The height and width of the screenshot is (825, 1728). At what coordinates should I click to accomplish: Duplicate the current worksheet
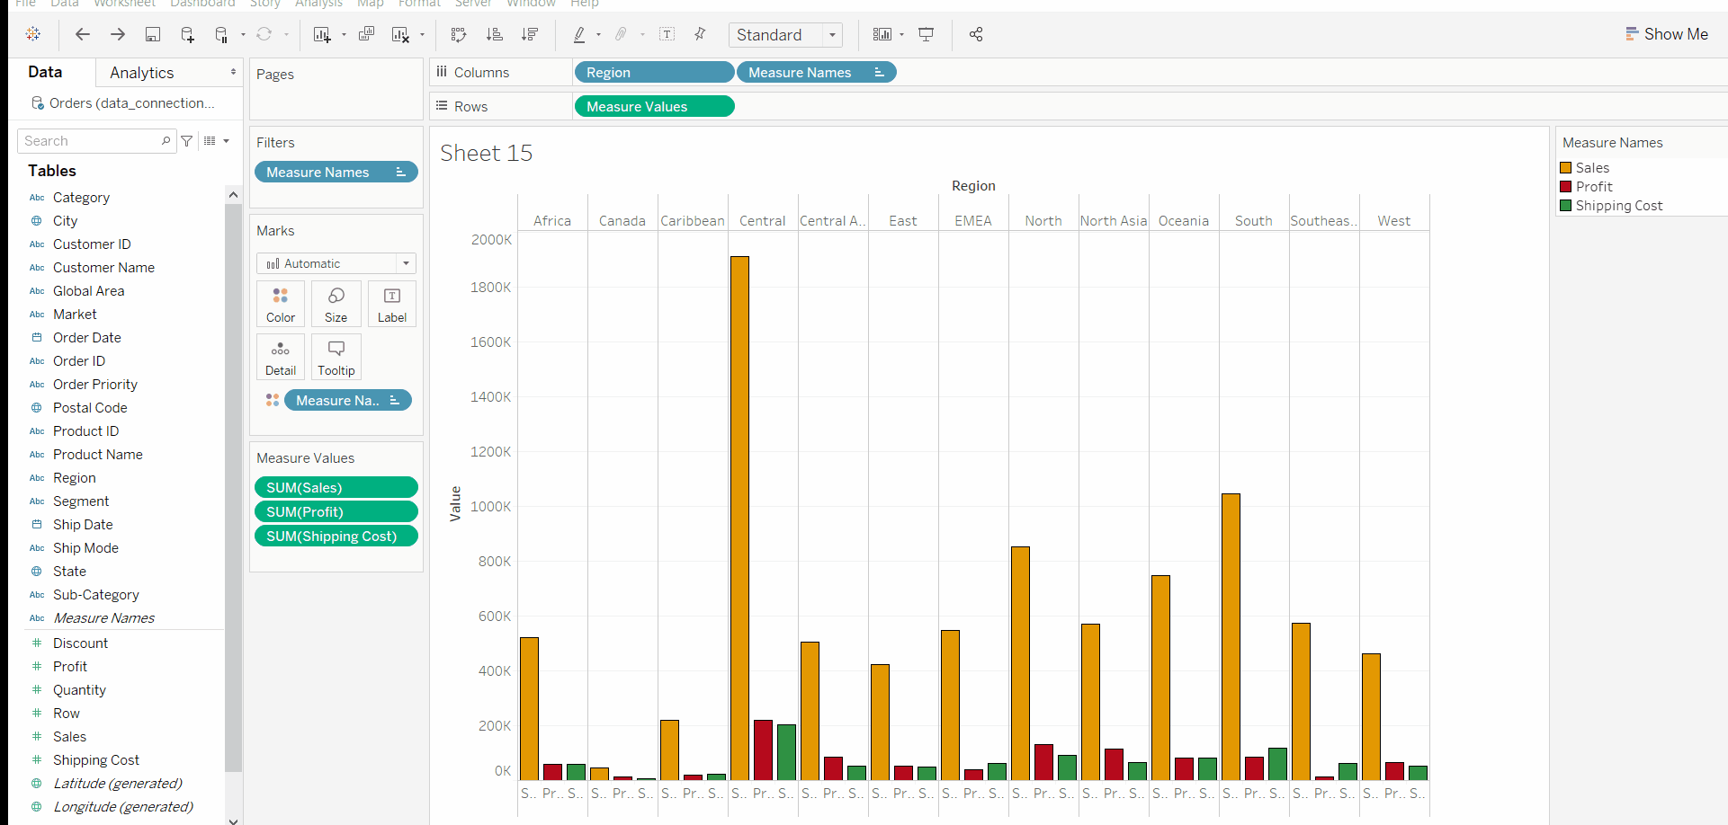click(x=366, y=34)
